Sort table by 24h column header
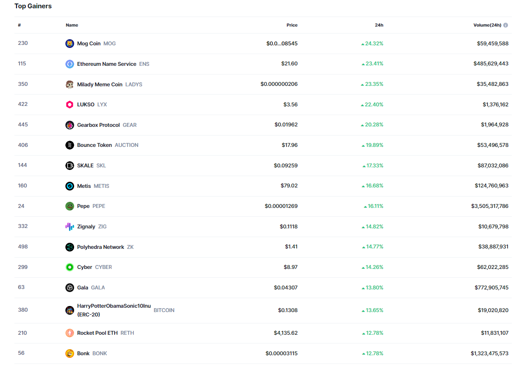 pos(379,25)
